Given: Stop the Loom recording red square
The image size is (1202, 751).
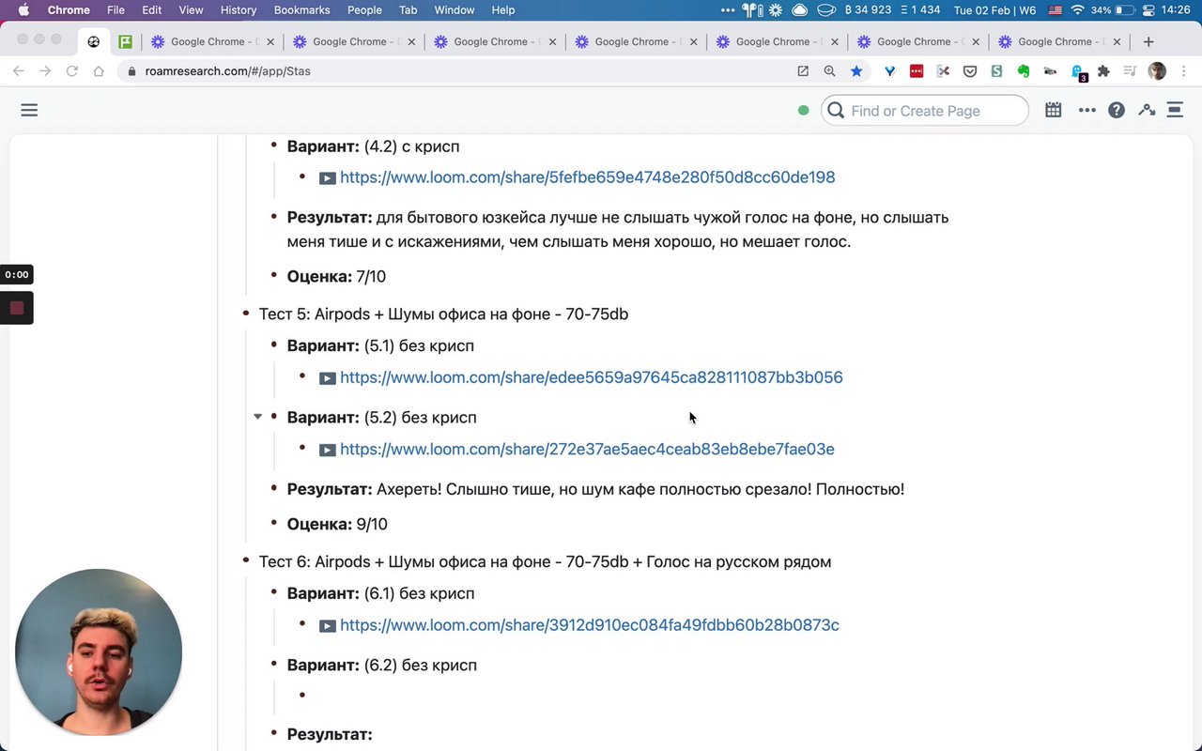Looking at the screenshot, I should pyautogui.click(x=16, y=308).
